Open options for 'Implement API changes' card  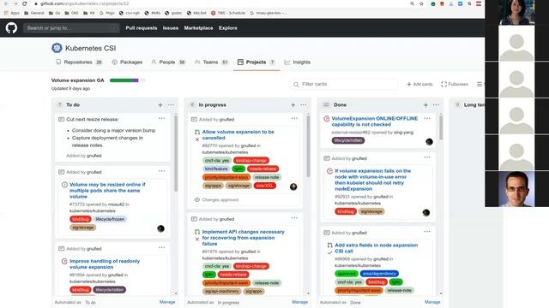[294, 218]
